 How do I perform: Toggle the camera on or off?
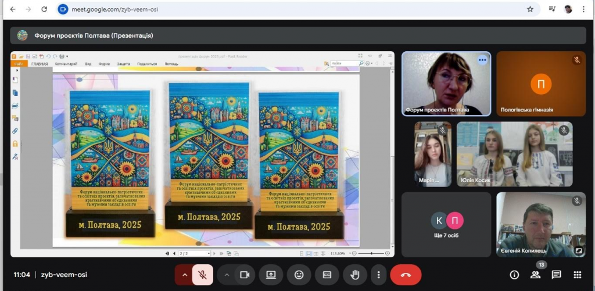click(245, 275)
